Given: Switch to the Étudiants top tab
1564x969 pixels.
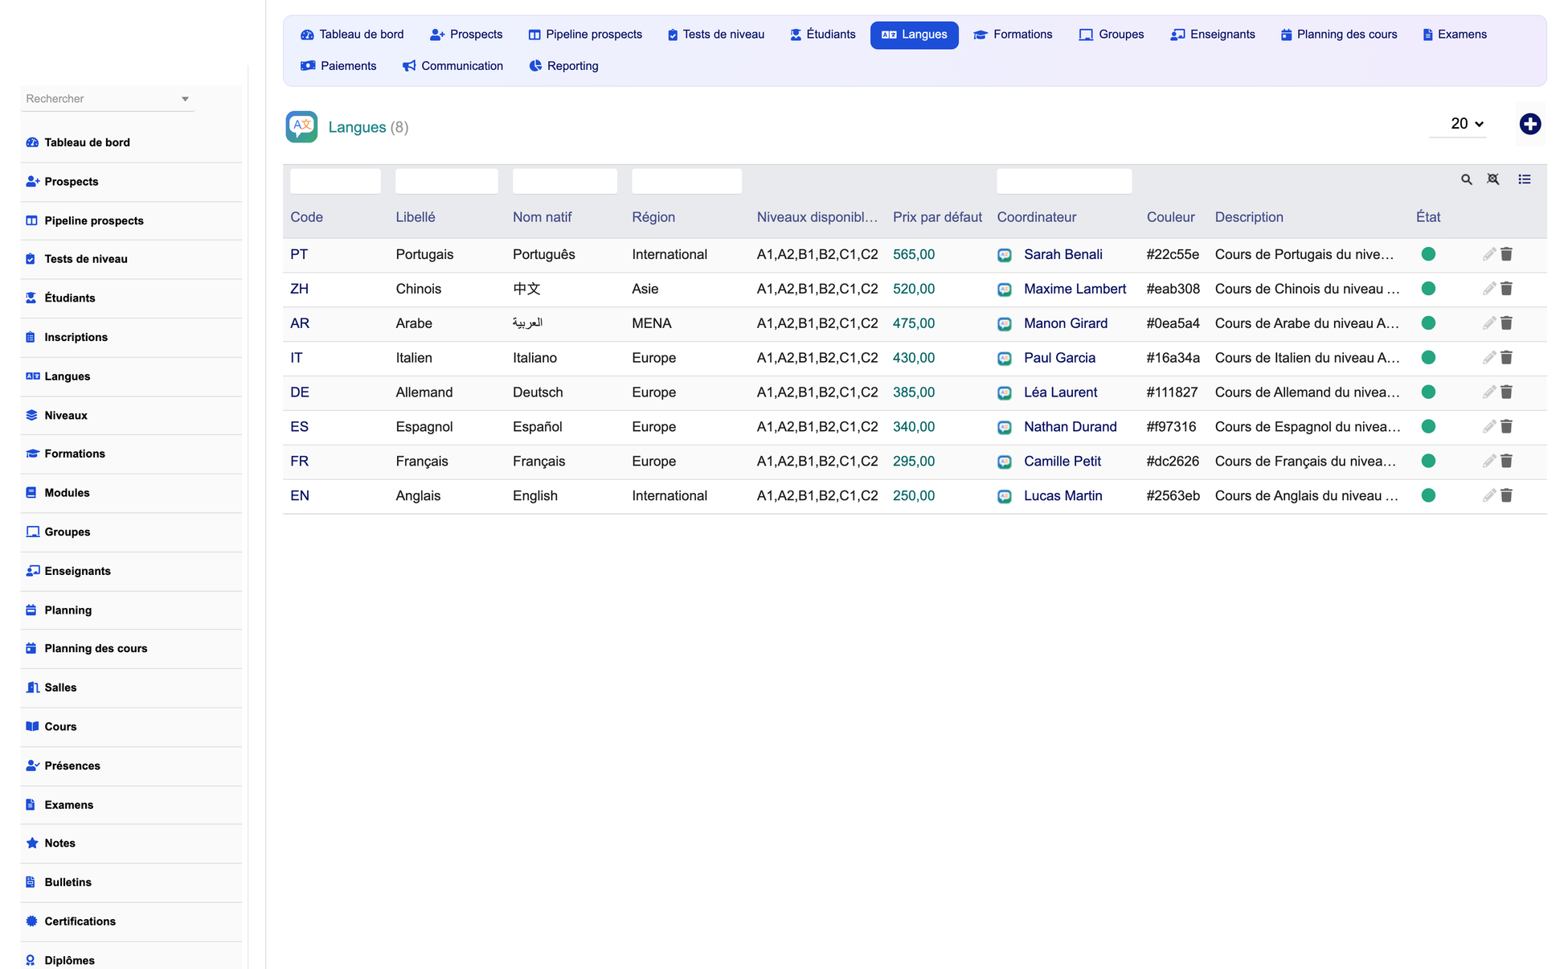Looking at the screenshot, I should (x=823, y=35).
